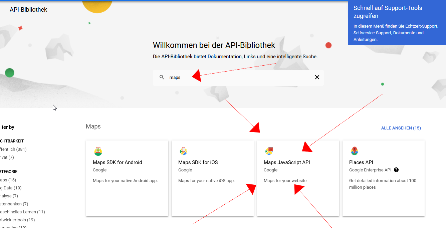Click the Maps section heading
The width and height of the screenshot is (446, 228).
point(93,126)
